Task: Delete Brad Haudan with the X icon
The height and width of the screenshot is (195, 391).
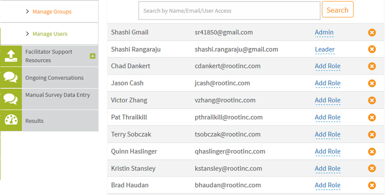Action: [x=372, y=185]
